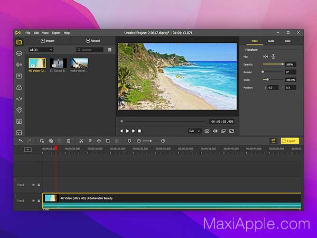317x238 pixels.
Task: Hide the lower Track with eye icon
Action: point(33,201)
